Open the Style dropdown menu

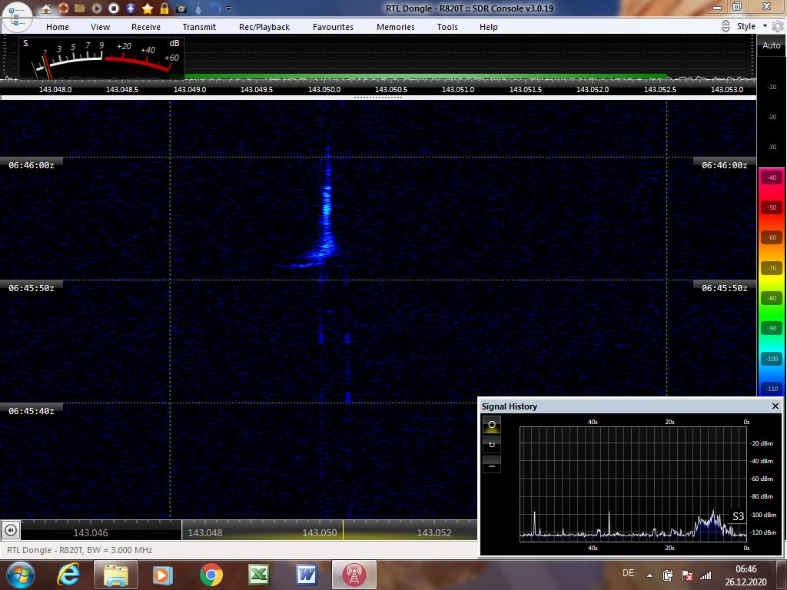752,26
